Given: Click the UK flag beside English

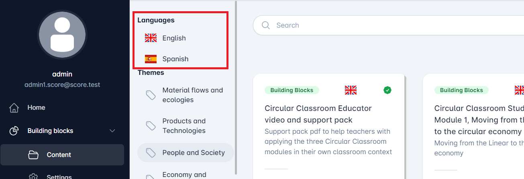Looking at the screenshot, I should tap(151, 38).
